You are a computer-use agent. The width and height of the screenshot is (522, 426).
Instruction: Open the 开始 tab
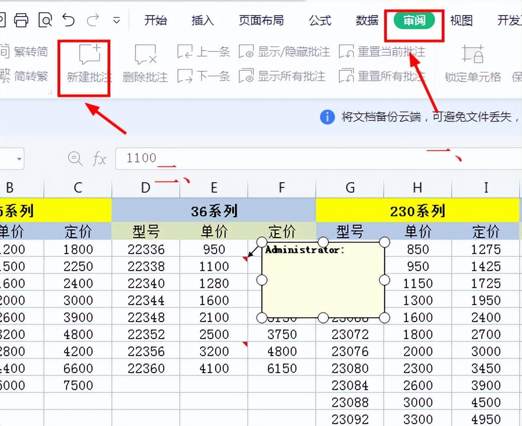pos(155,20)
